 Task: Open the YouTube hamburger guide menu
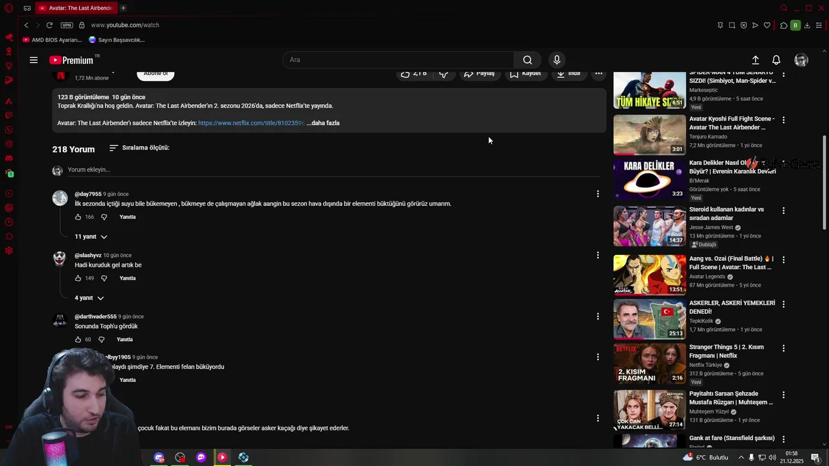(34, 60)
